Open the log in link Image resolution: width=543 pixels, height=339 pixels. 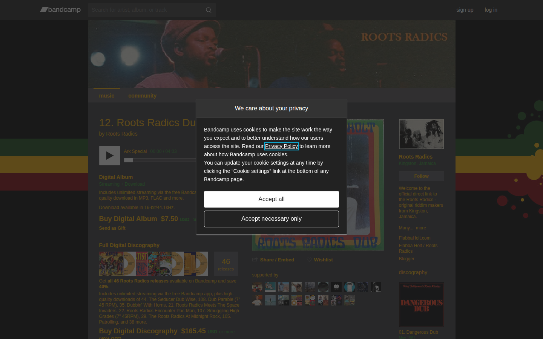pos(491,10)
